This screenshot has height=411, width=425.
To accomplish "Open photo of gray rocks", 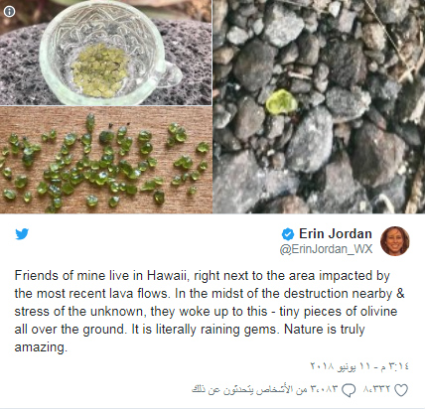I will [319, 106].
